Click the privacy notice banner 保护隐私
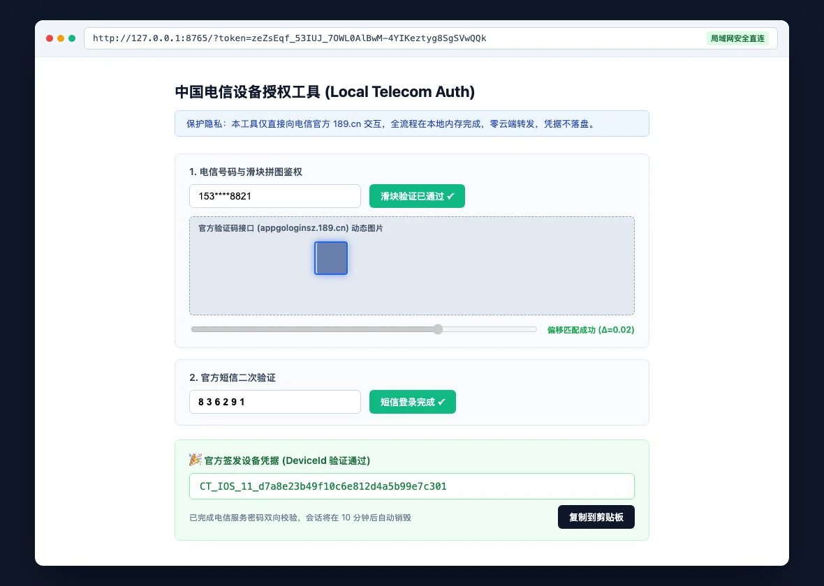Viewport: 824px width, 586px height. 411,124
